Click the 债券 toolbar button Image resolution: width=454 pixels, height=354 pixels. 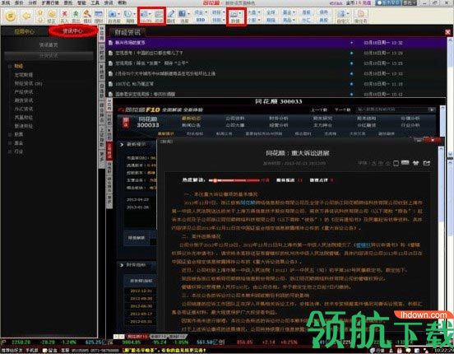(x=323, y=12)
